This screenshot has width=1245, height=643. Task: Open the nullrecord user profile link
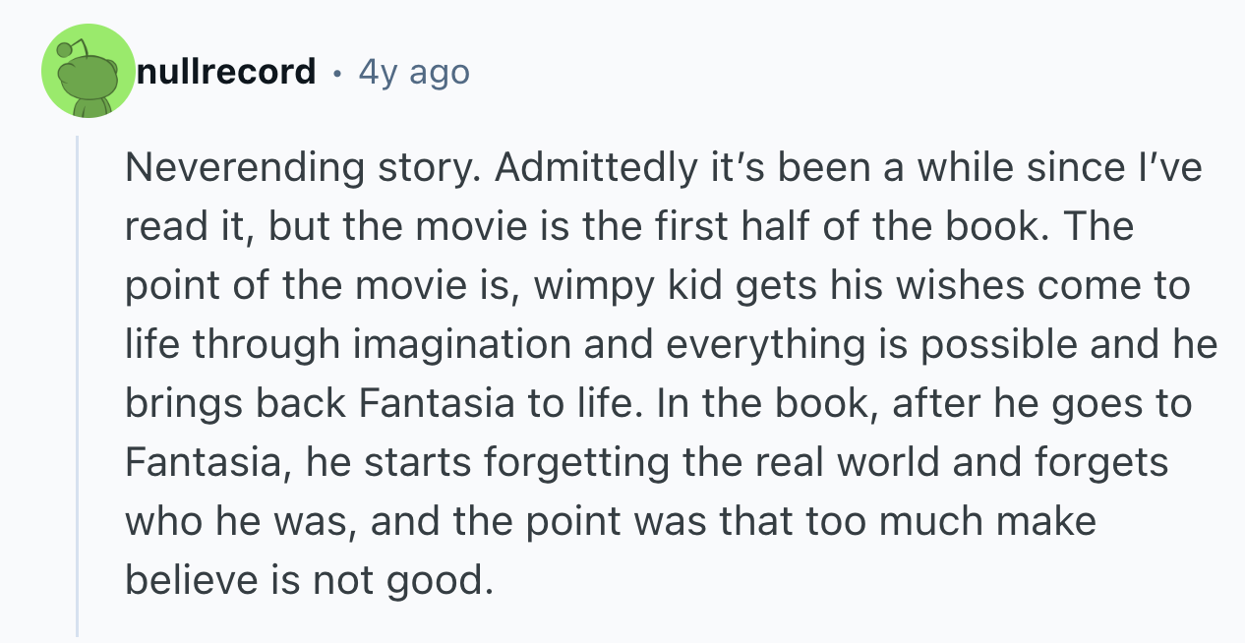[226, 72]
